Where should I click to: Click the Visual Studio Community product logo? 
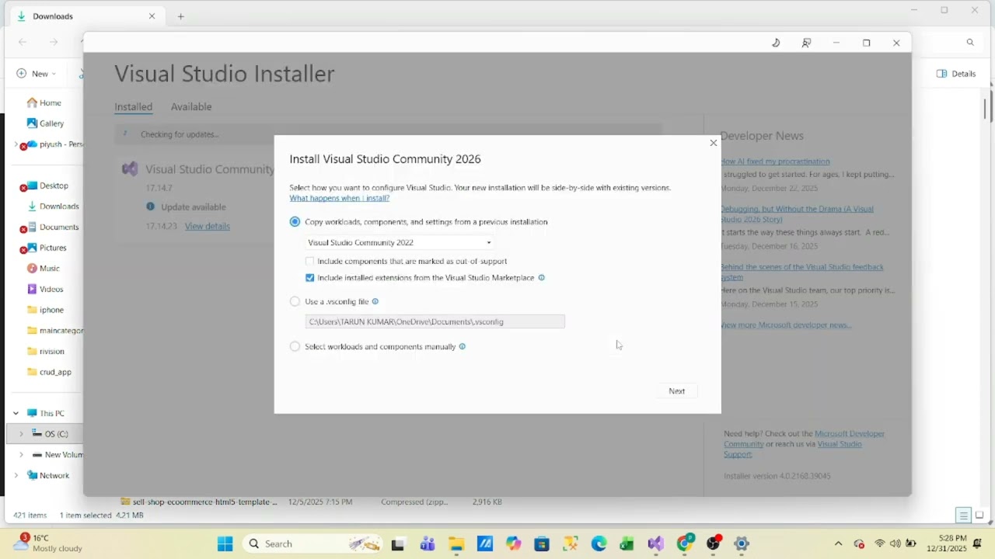click(x=130, y=169)
